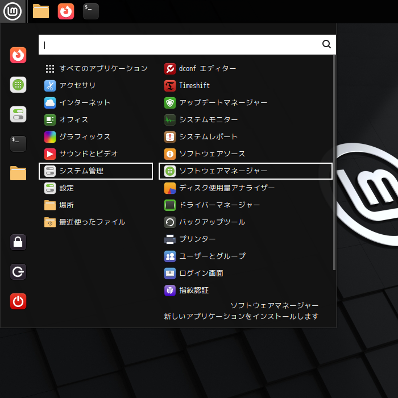
Task: Open システムモニター
Action: tap(246, 119)
